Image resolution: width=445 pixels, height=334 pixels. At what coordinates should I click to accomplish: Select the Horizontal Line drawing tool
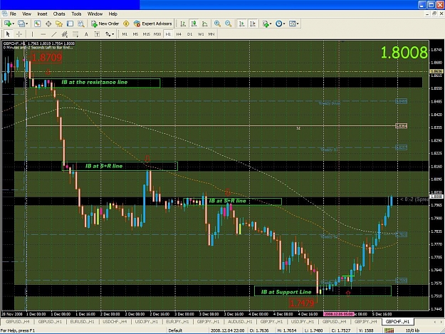(43, 34)
